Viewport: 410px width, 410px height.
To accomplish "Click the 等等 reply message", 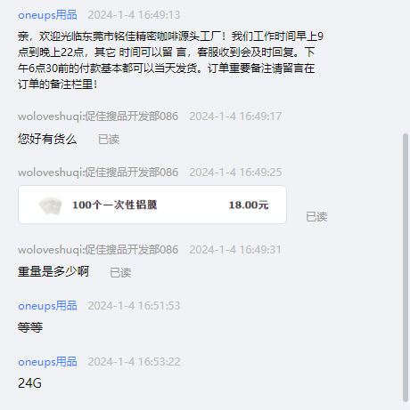I will 30,327.
